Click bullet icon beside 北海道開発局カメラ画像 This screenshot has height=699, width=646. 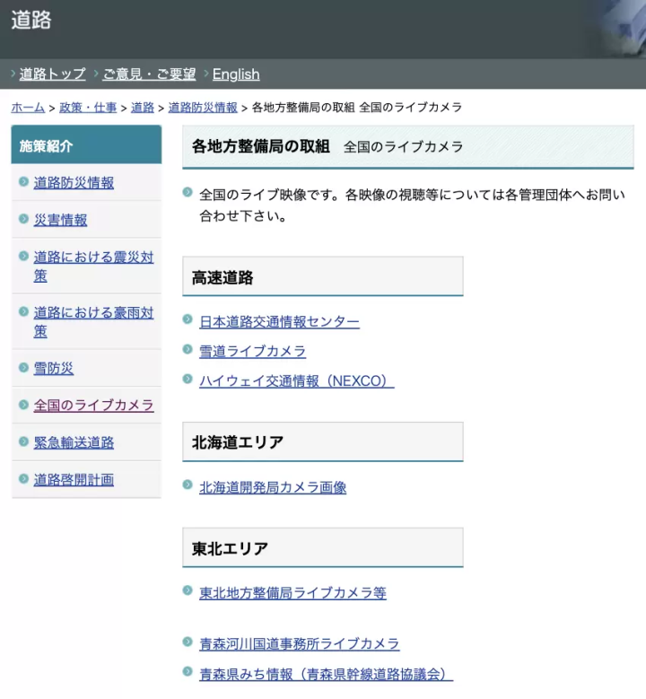click(188, 485)
